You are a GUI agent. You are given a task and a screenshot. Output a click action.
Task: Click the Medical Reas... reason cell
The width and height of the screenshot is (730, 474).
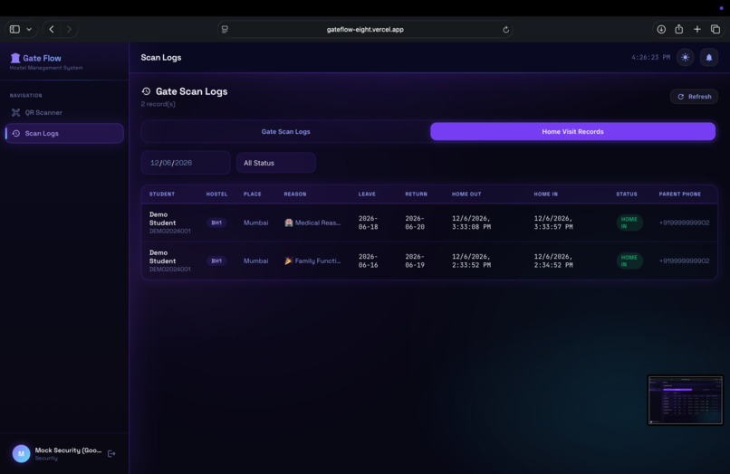pyautogui.click(x=312, y=223)
